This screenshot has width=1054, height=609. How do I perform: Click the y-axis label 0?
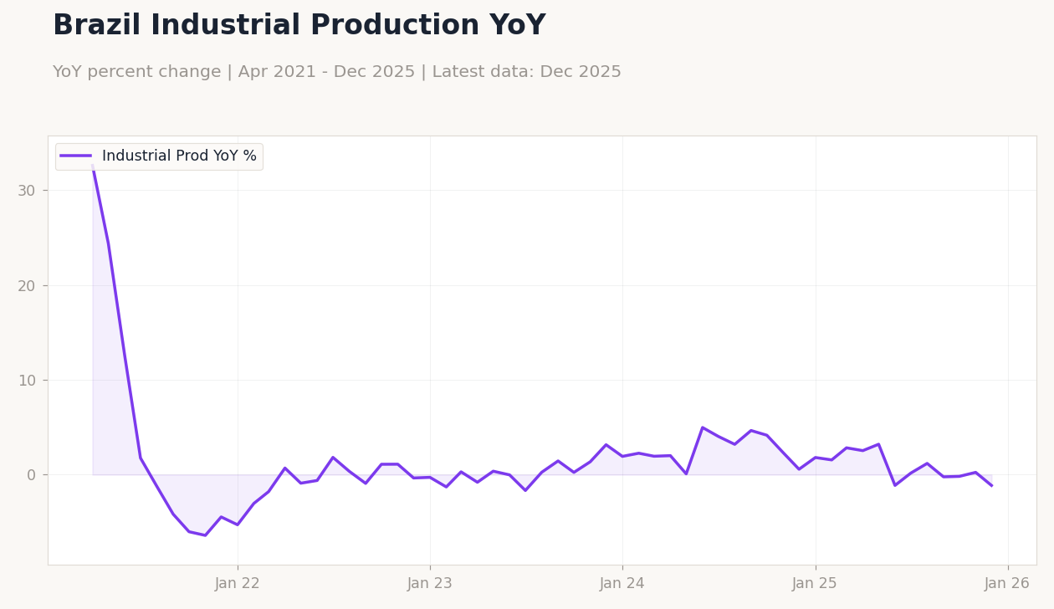tap(32, 475)
